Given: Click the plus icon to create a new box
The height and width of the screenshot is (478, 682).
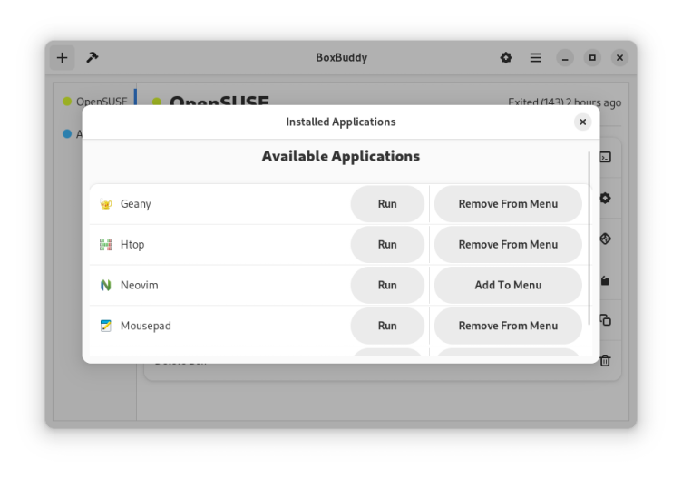Looking at the screenshot, I should point(62,57).
